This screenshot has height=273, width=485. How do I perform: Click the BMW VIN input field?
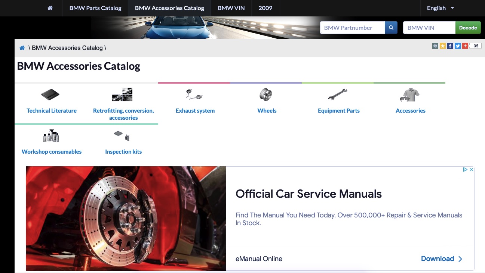pos(429,28)
